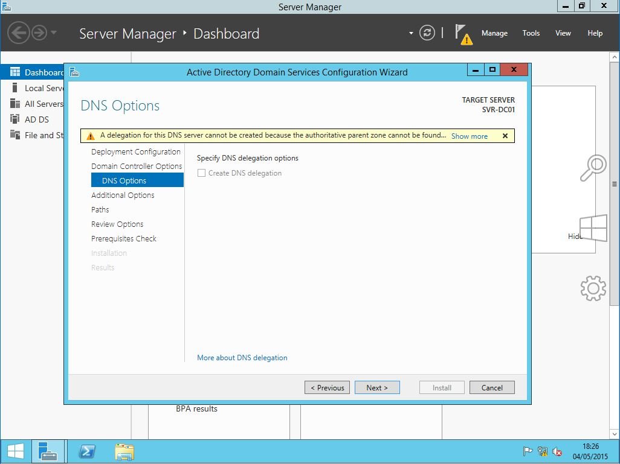The height and width of the screenshot is (464, 620).
Task: Click the Next button
Action: click(x=377, y=387)
